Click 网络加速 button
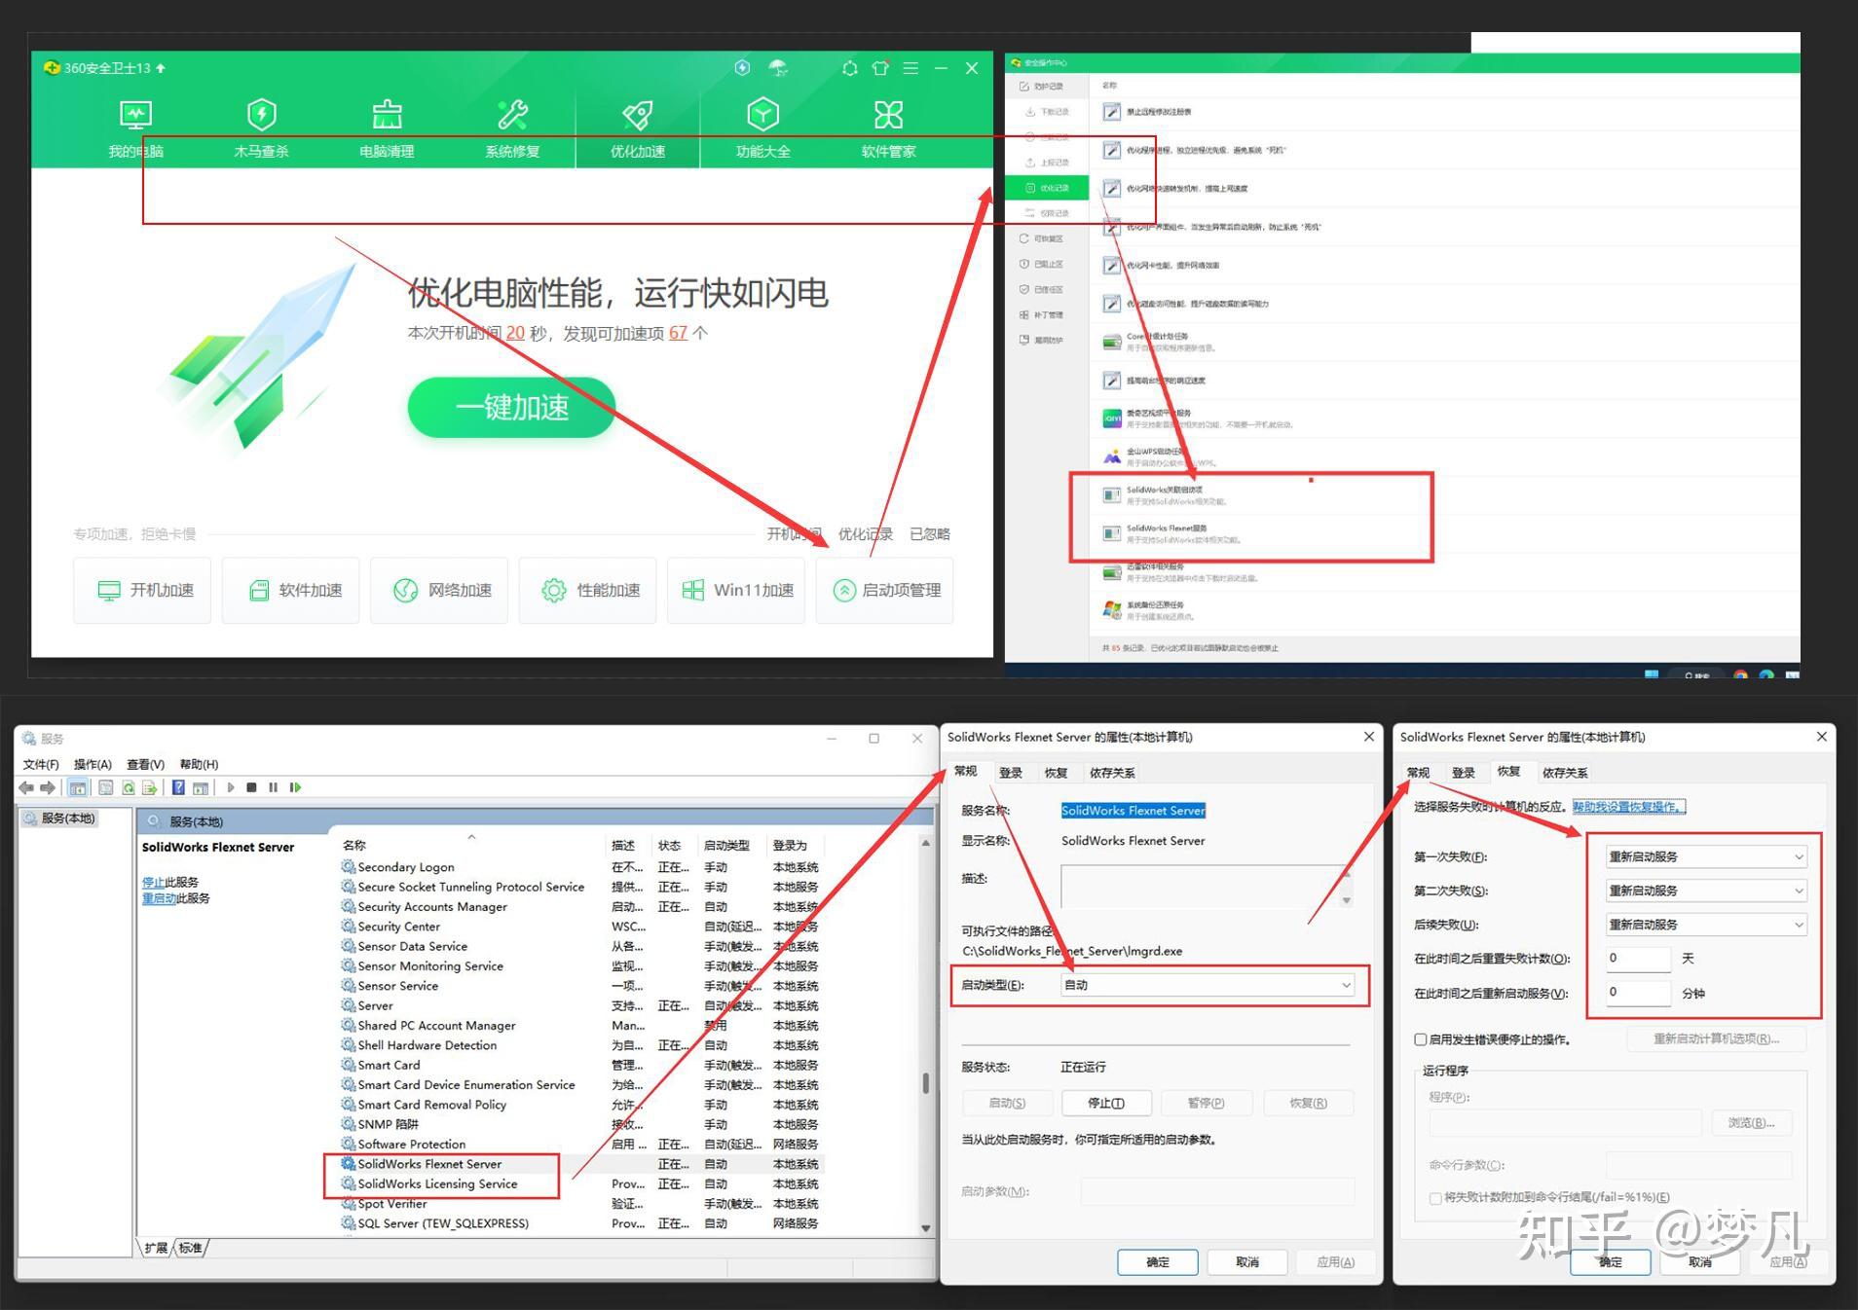Viewport: 1858px width, 1310px height. pyautogui.click(x=439, y=590)
